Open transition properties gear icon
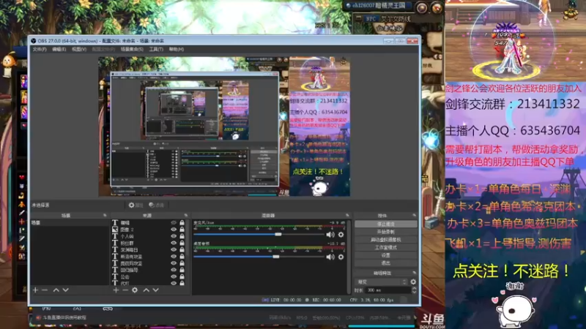The image size is (586, 329). [x=413, y=282]
